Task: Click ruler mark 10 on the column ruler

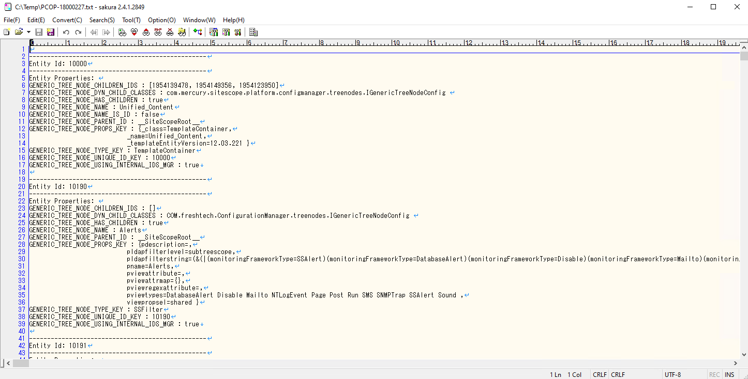Action: (x=396, y=43)
